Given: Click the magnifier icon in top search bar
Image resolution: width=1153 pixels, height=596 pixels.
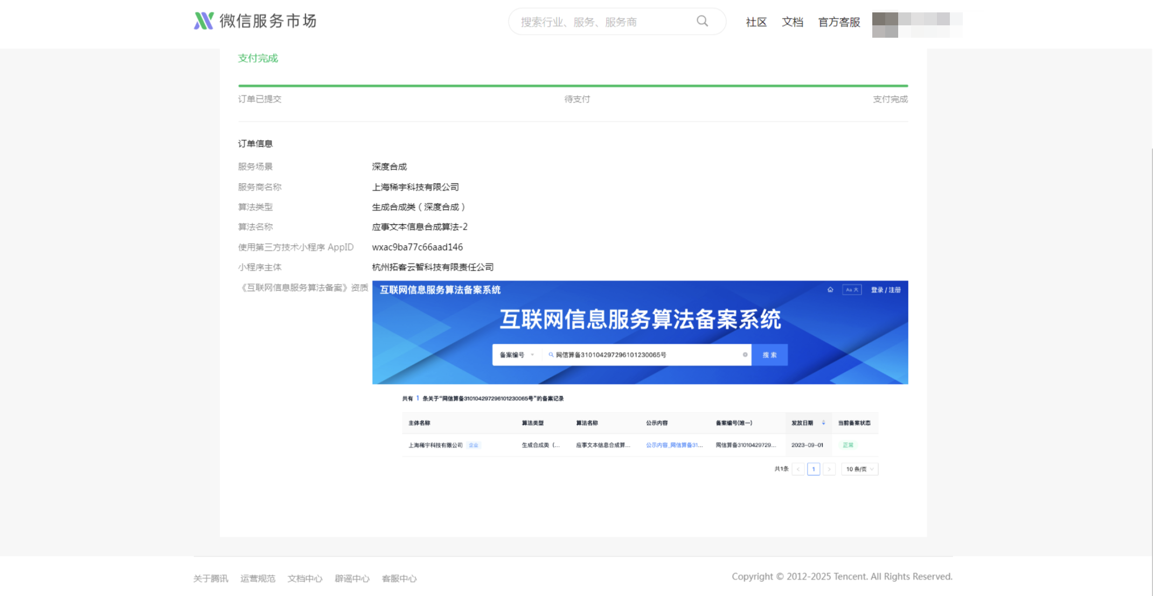Looking at the screenshot, I should tap(702, 21).
